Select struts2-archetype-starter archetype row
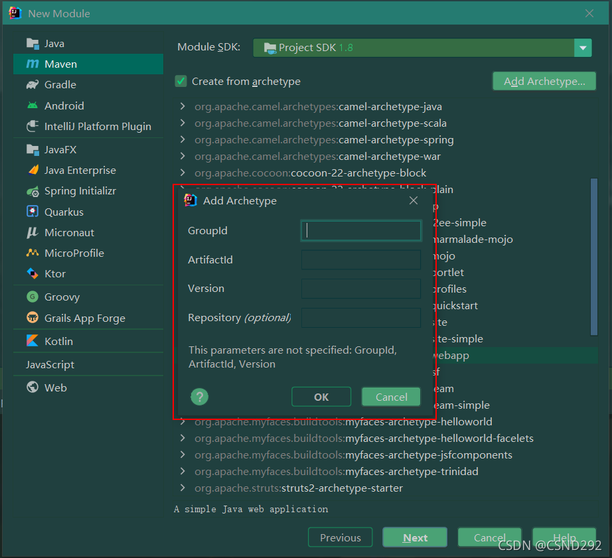 [x=386, y=488]
